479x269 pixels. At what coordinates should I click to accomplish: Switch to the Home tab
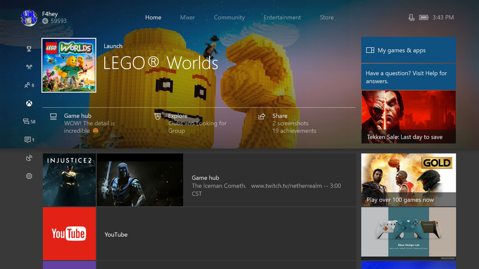click(153, 17)
